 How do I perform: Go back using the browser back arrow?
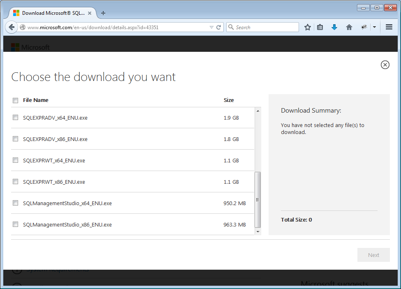[11, 27]
